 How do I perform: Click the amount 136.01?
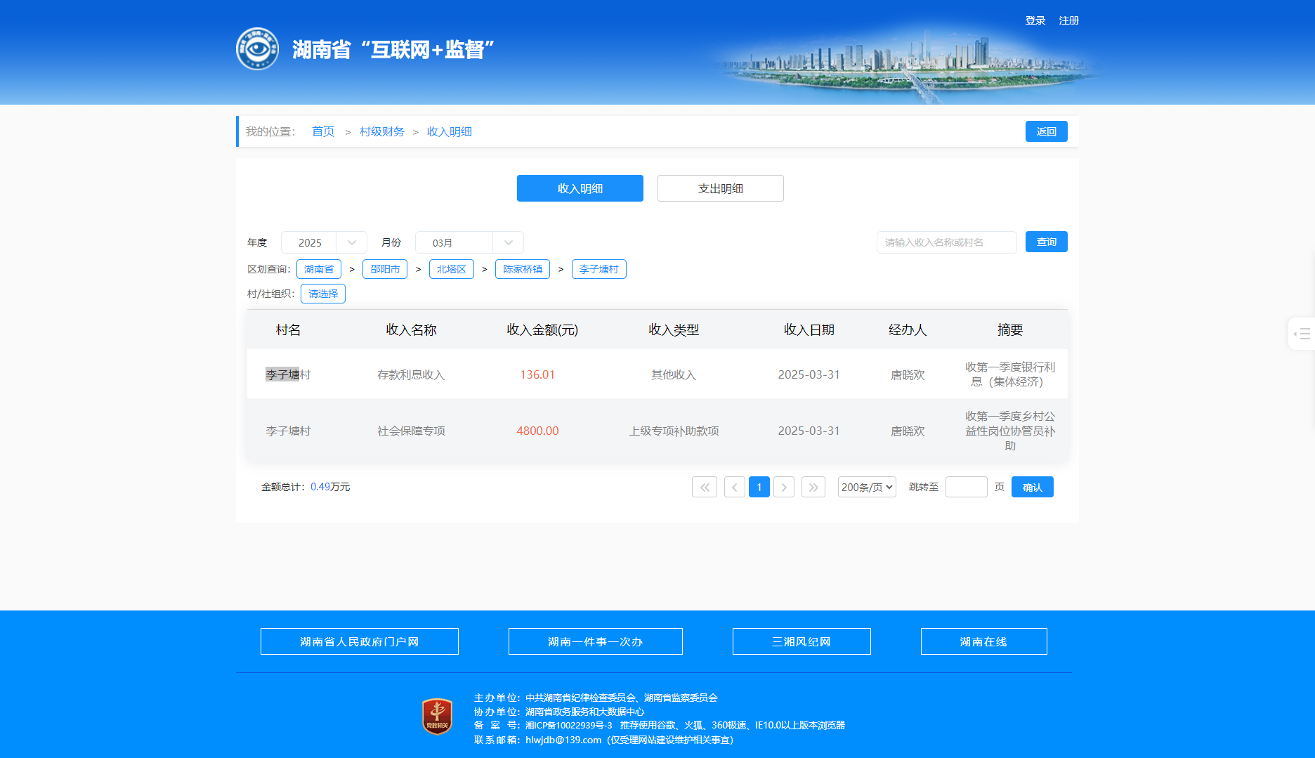(537, 374)
